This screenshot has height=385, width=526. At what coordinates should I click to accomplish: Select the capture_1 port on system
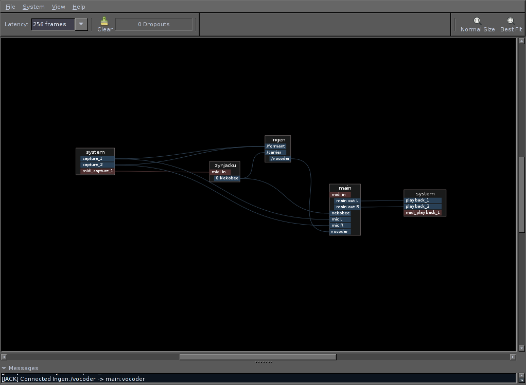coord(97,159)
